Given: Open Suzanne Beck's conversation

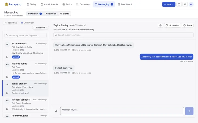Looking at the screenshot, I should 26,50.
